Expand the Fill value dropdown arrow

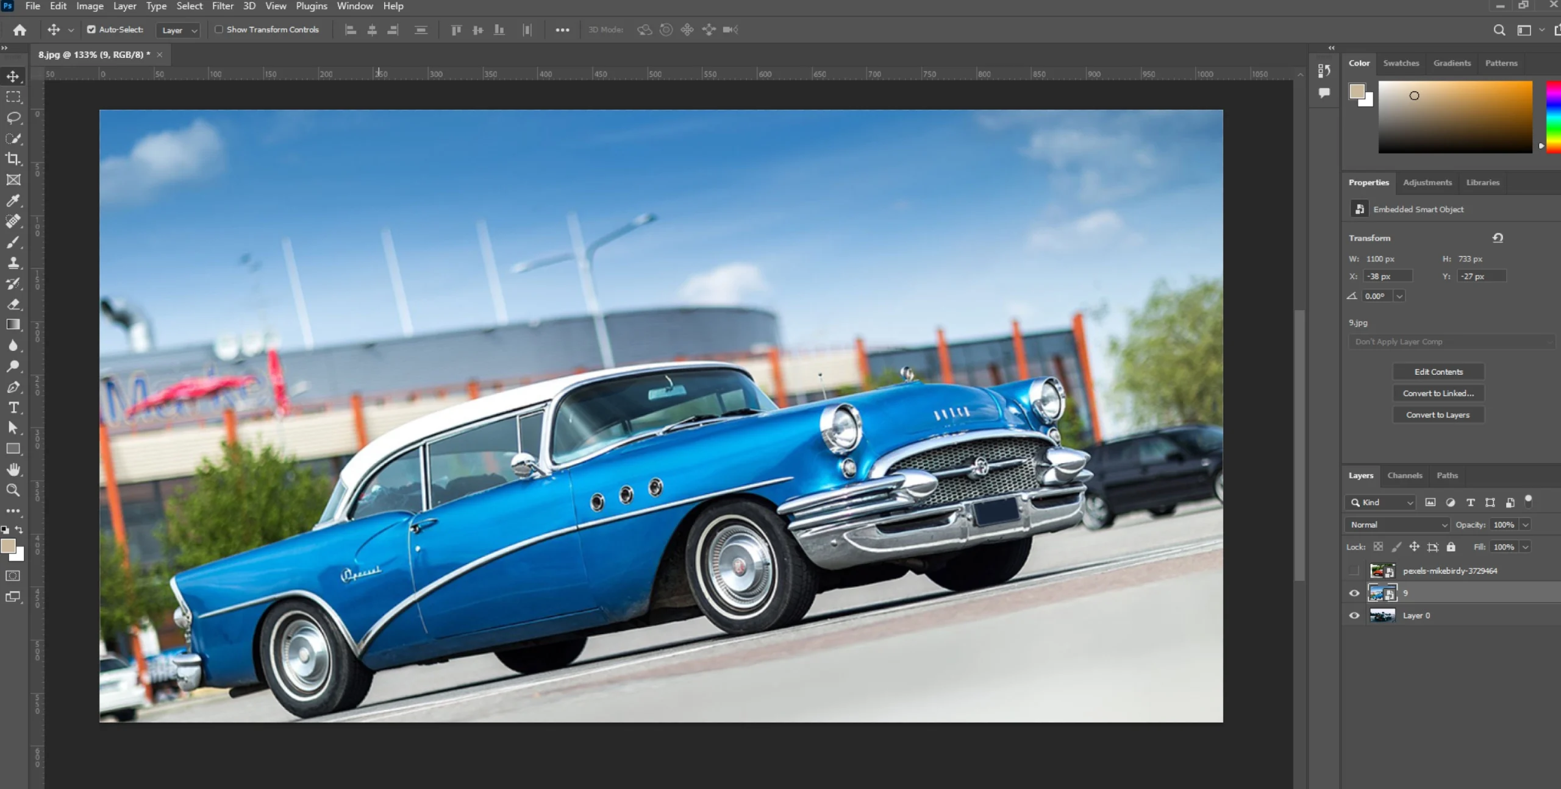click(x=1525, y=547)
